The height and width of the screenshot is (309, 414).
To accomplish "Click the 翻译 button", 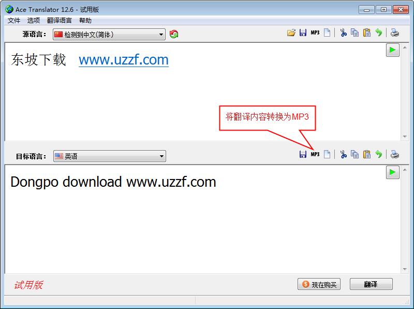I will 371,284.
